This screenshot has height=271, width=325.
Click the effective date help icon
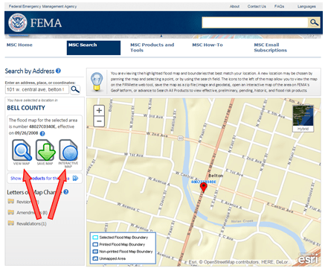pyautogui.click(x=42, y=133)
